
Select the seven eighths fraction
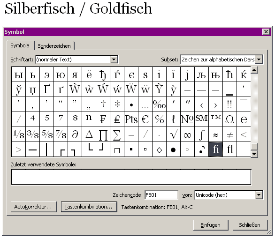[61, 134]
